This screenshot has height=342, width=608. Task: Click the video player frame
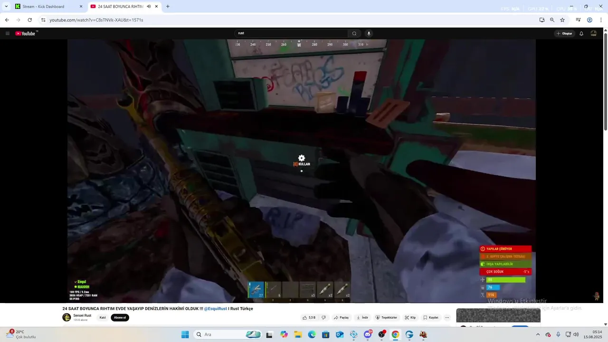(x=301, y=171)
